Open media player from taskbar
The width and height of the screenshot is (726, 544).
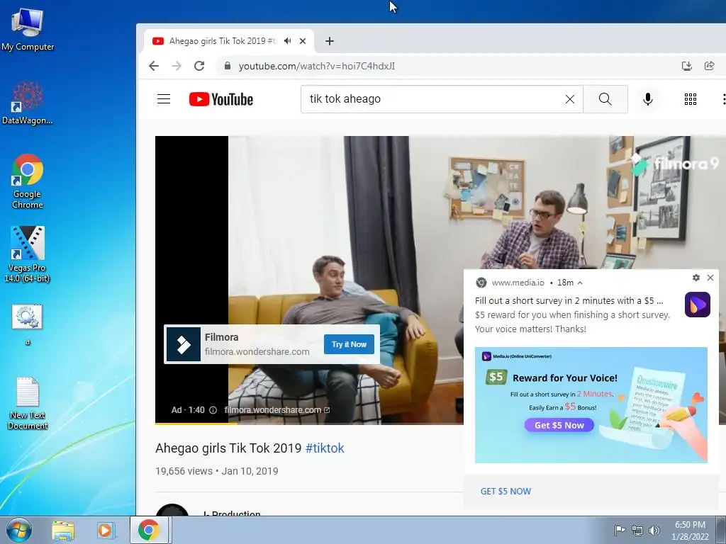(x=106, y=530)
